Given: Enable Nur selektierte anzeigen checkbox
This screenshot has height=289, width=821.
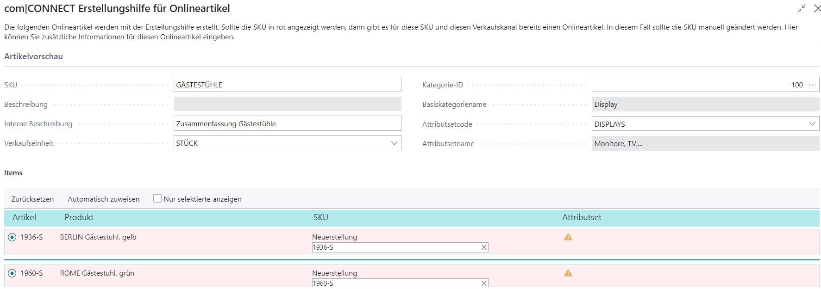Looking at the screenshot, I should pos(157,198).
